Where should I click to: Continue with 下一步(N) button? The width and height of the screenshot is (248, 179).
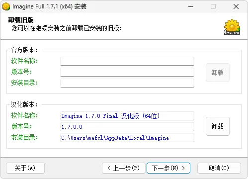click(168, 168)
